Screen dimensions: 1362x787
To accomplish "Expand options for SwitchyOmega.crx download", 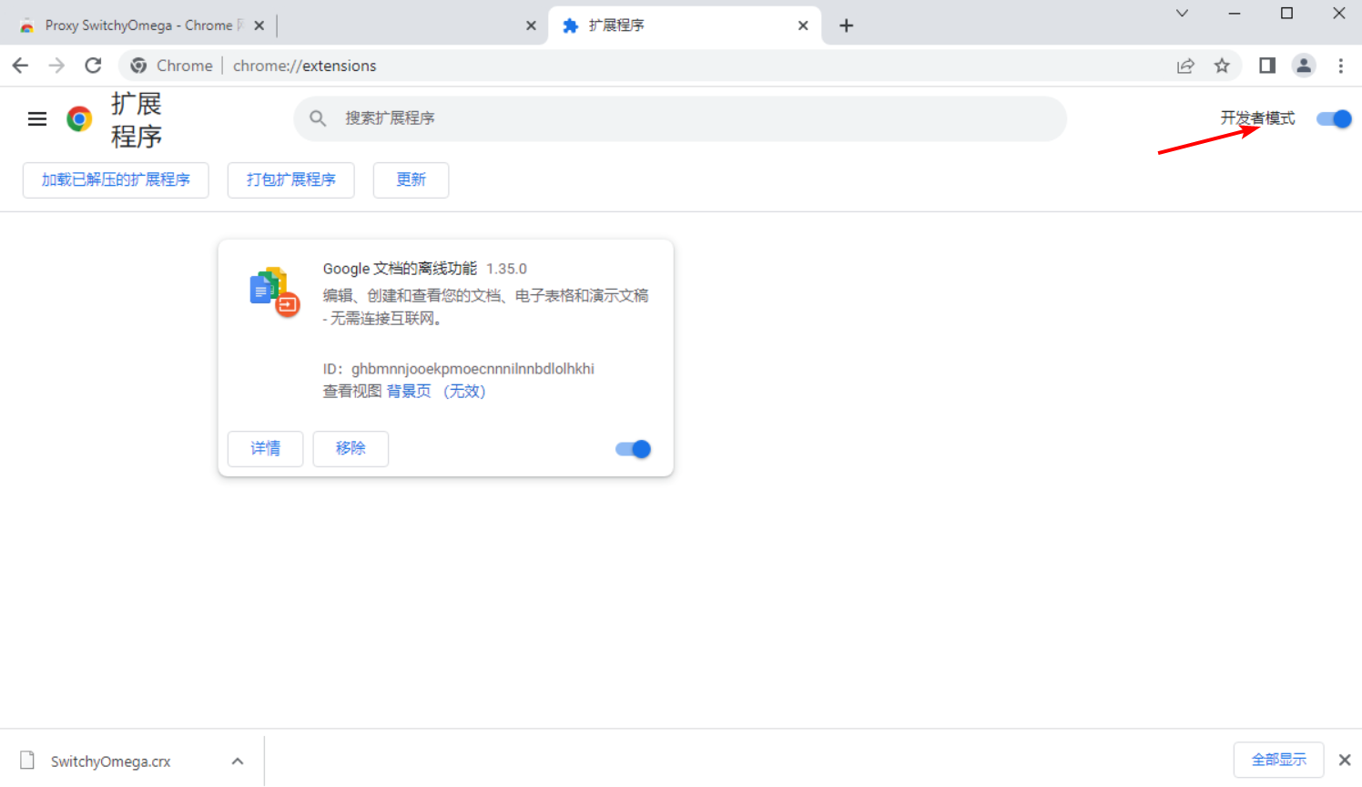I will [x=238, y=761].
